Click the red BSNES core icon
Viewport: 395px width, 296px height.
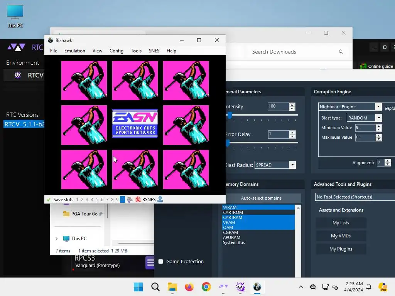(138, 199)
